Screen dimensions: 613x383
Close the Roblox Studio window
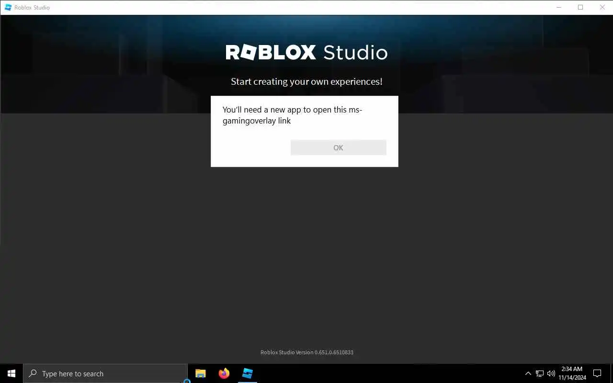tap(602, 7)
